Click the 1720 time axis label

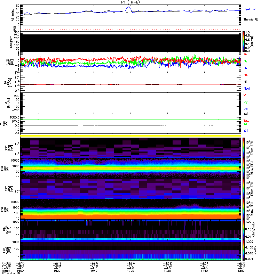pos(167,271)
